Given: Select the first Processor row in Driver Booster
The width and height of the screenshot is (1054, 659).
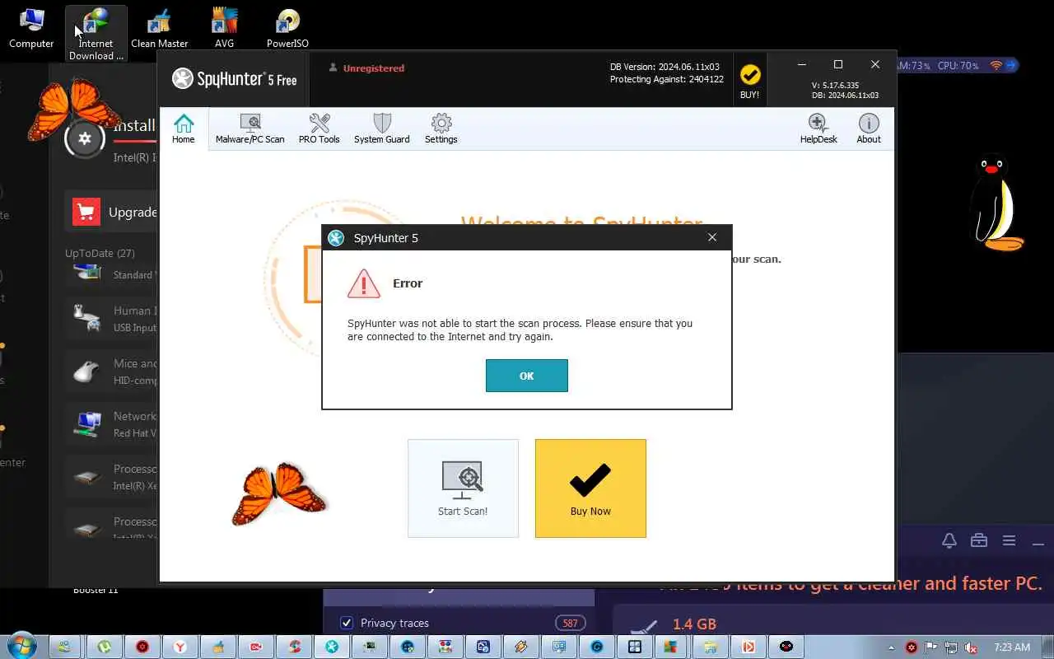Looking at the screenshot, I should 111,477.
